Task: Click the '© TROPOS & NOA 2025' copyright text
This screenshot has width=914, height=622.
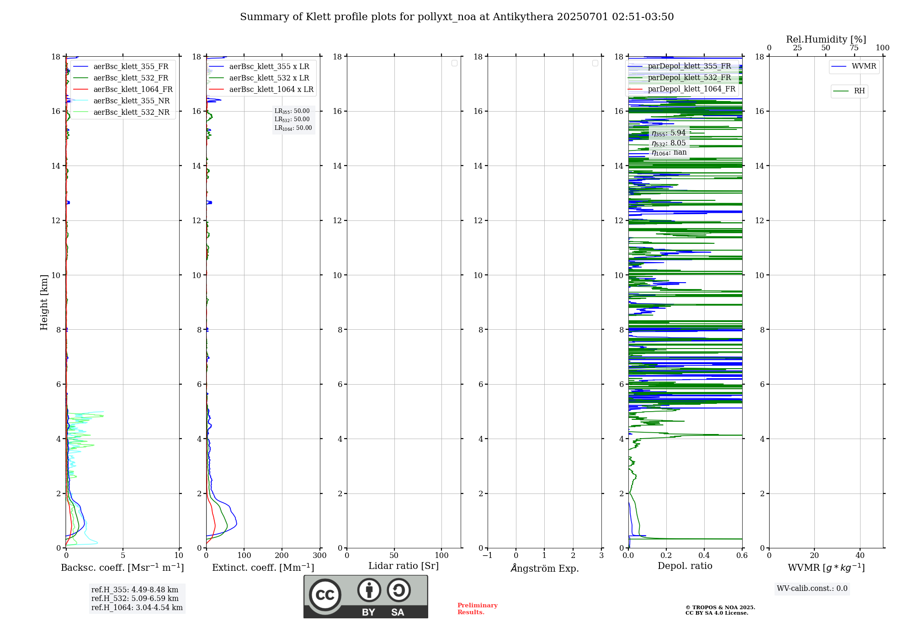Action: [720, 608]
